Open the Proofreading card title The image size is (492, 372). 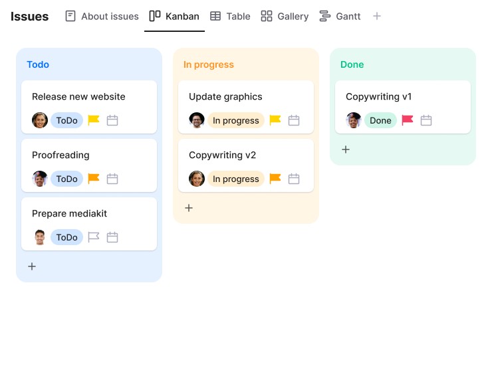61,155
